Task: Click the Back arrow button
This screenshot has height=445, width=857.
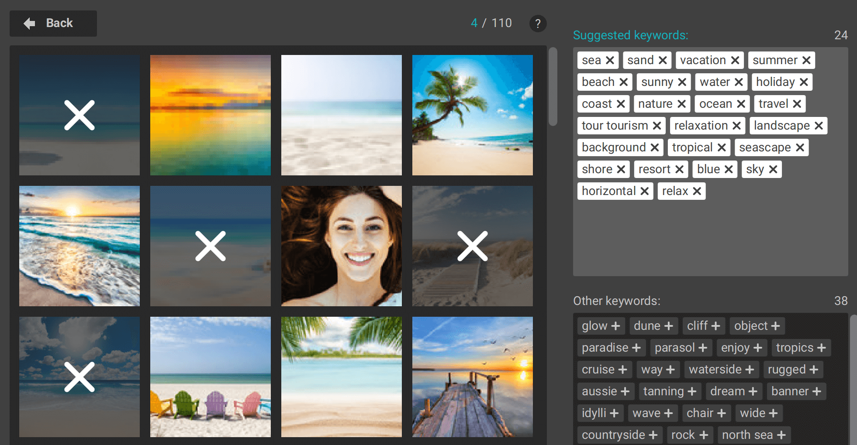Action: point(53,23)
